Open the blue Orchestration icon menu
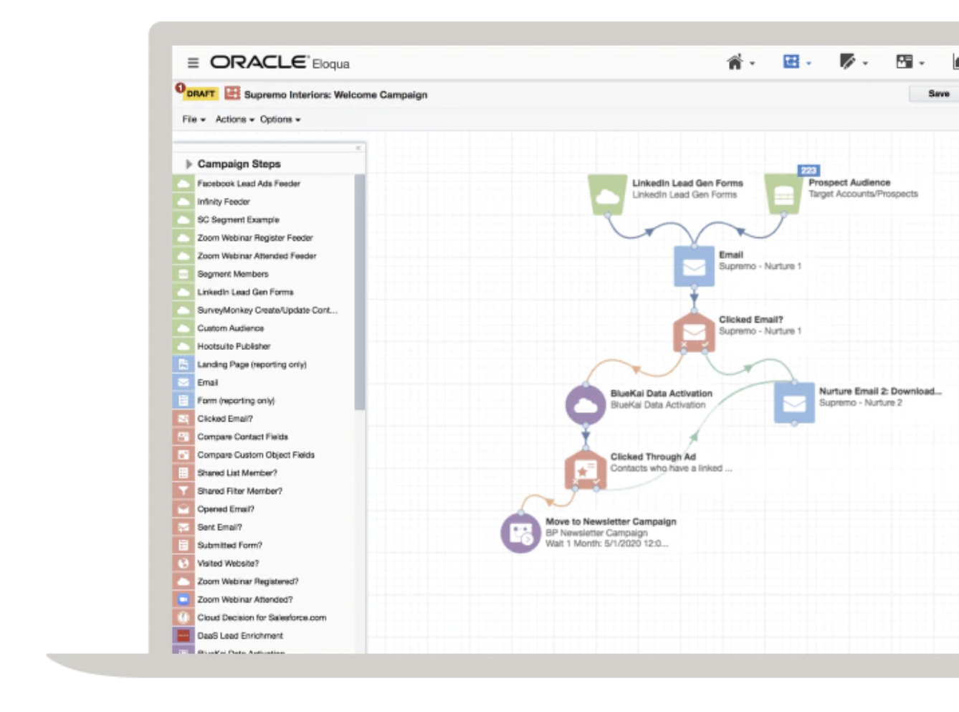Viewport: 959px width, 712px height. [796, 62]
